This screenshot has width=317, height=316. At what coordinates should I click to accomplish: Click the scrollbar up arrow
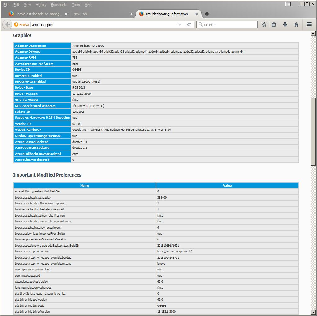coord(314,33)
